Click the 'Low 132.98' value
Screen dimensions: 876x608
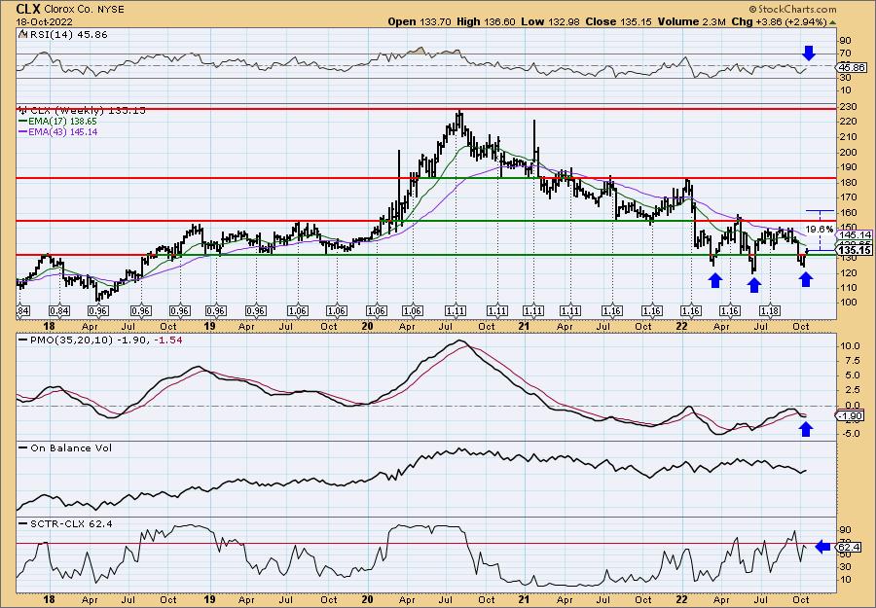(551, 22)
